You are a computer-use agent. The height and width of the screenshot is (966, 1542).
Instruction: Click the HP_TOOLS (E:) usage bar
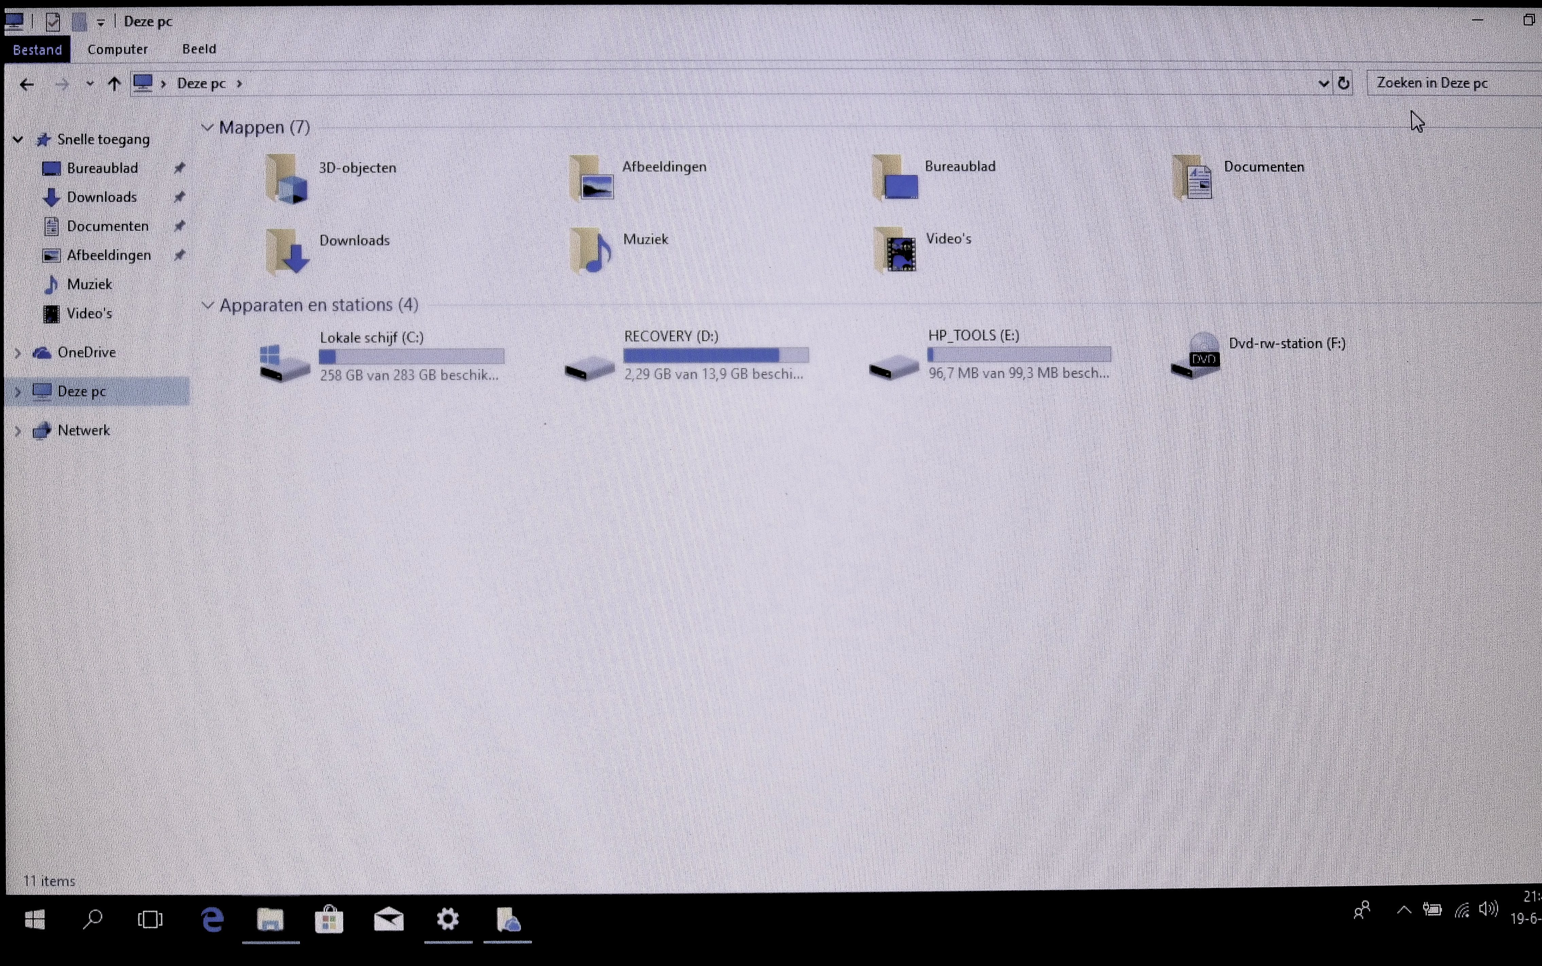(1019, 355)
